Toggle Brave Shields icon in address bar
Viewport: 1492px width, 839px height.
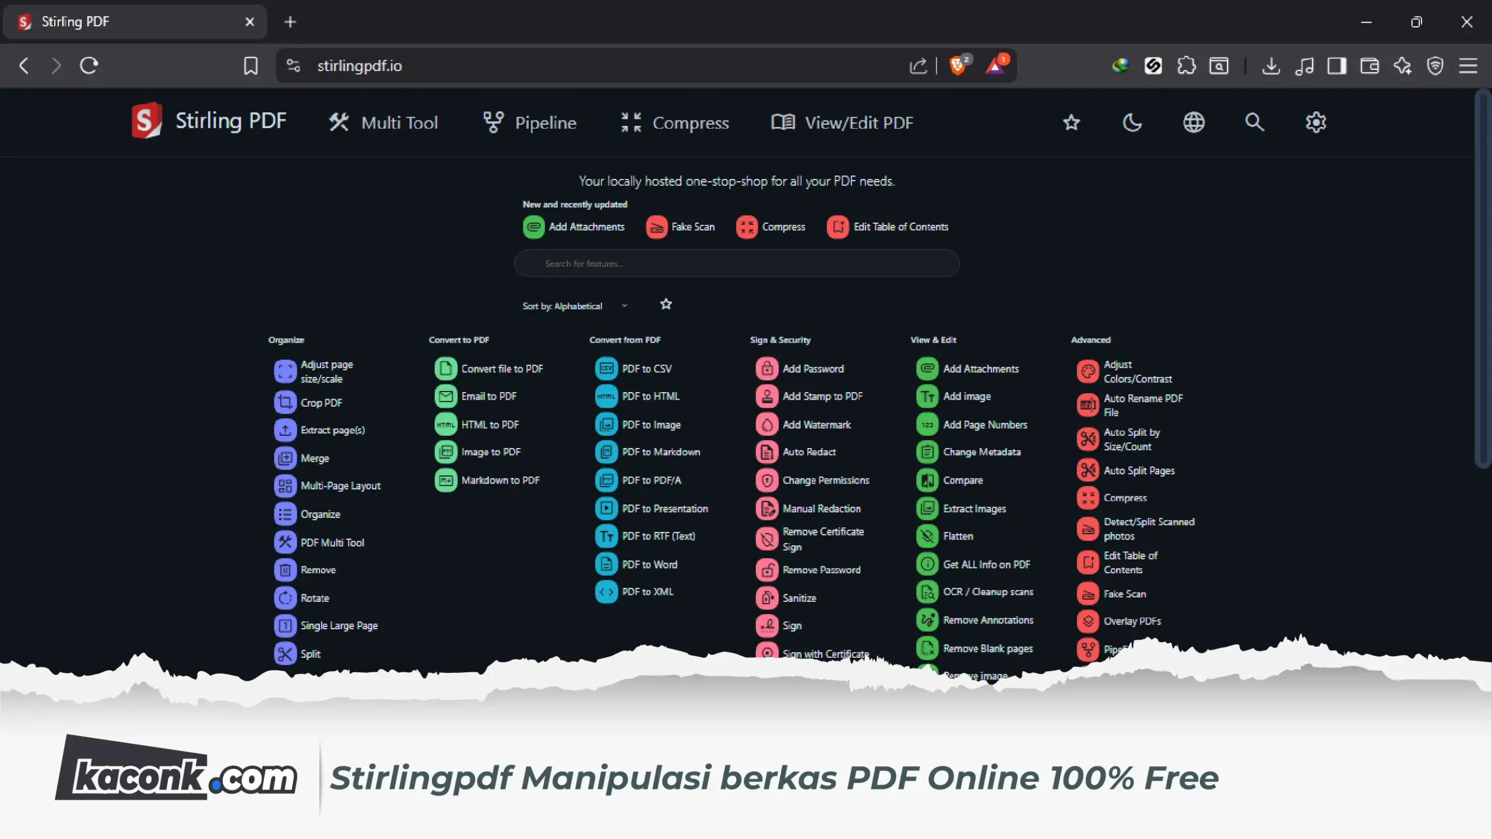958,65
